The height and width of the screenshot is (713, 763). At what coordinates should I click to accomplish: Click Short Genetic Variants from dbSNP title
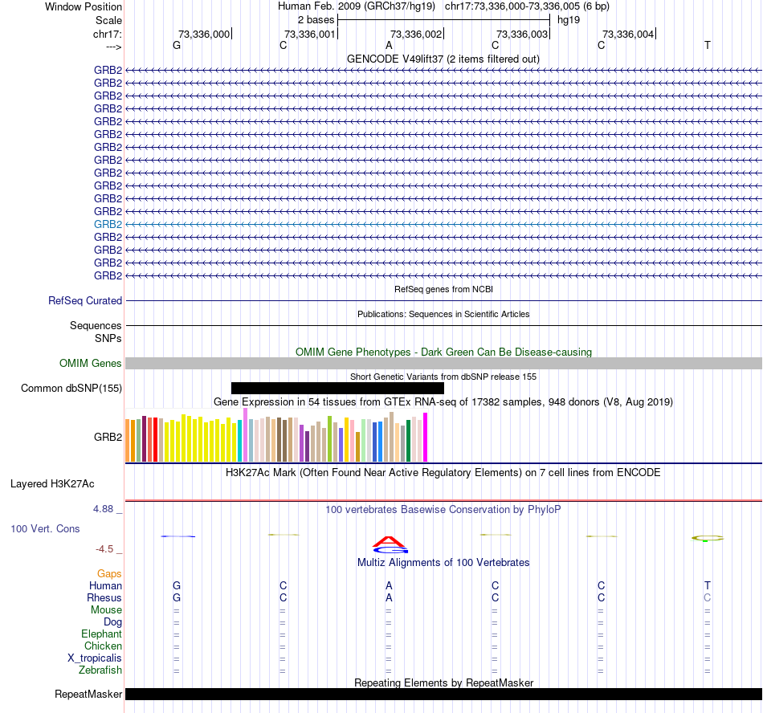tap(443, 377)
